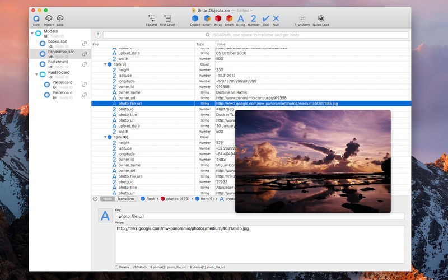Image resolution: width=448 pixels, height=280 pixels.
Task: Click the height value 330
Action: (x=220, y=69)
